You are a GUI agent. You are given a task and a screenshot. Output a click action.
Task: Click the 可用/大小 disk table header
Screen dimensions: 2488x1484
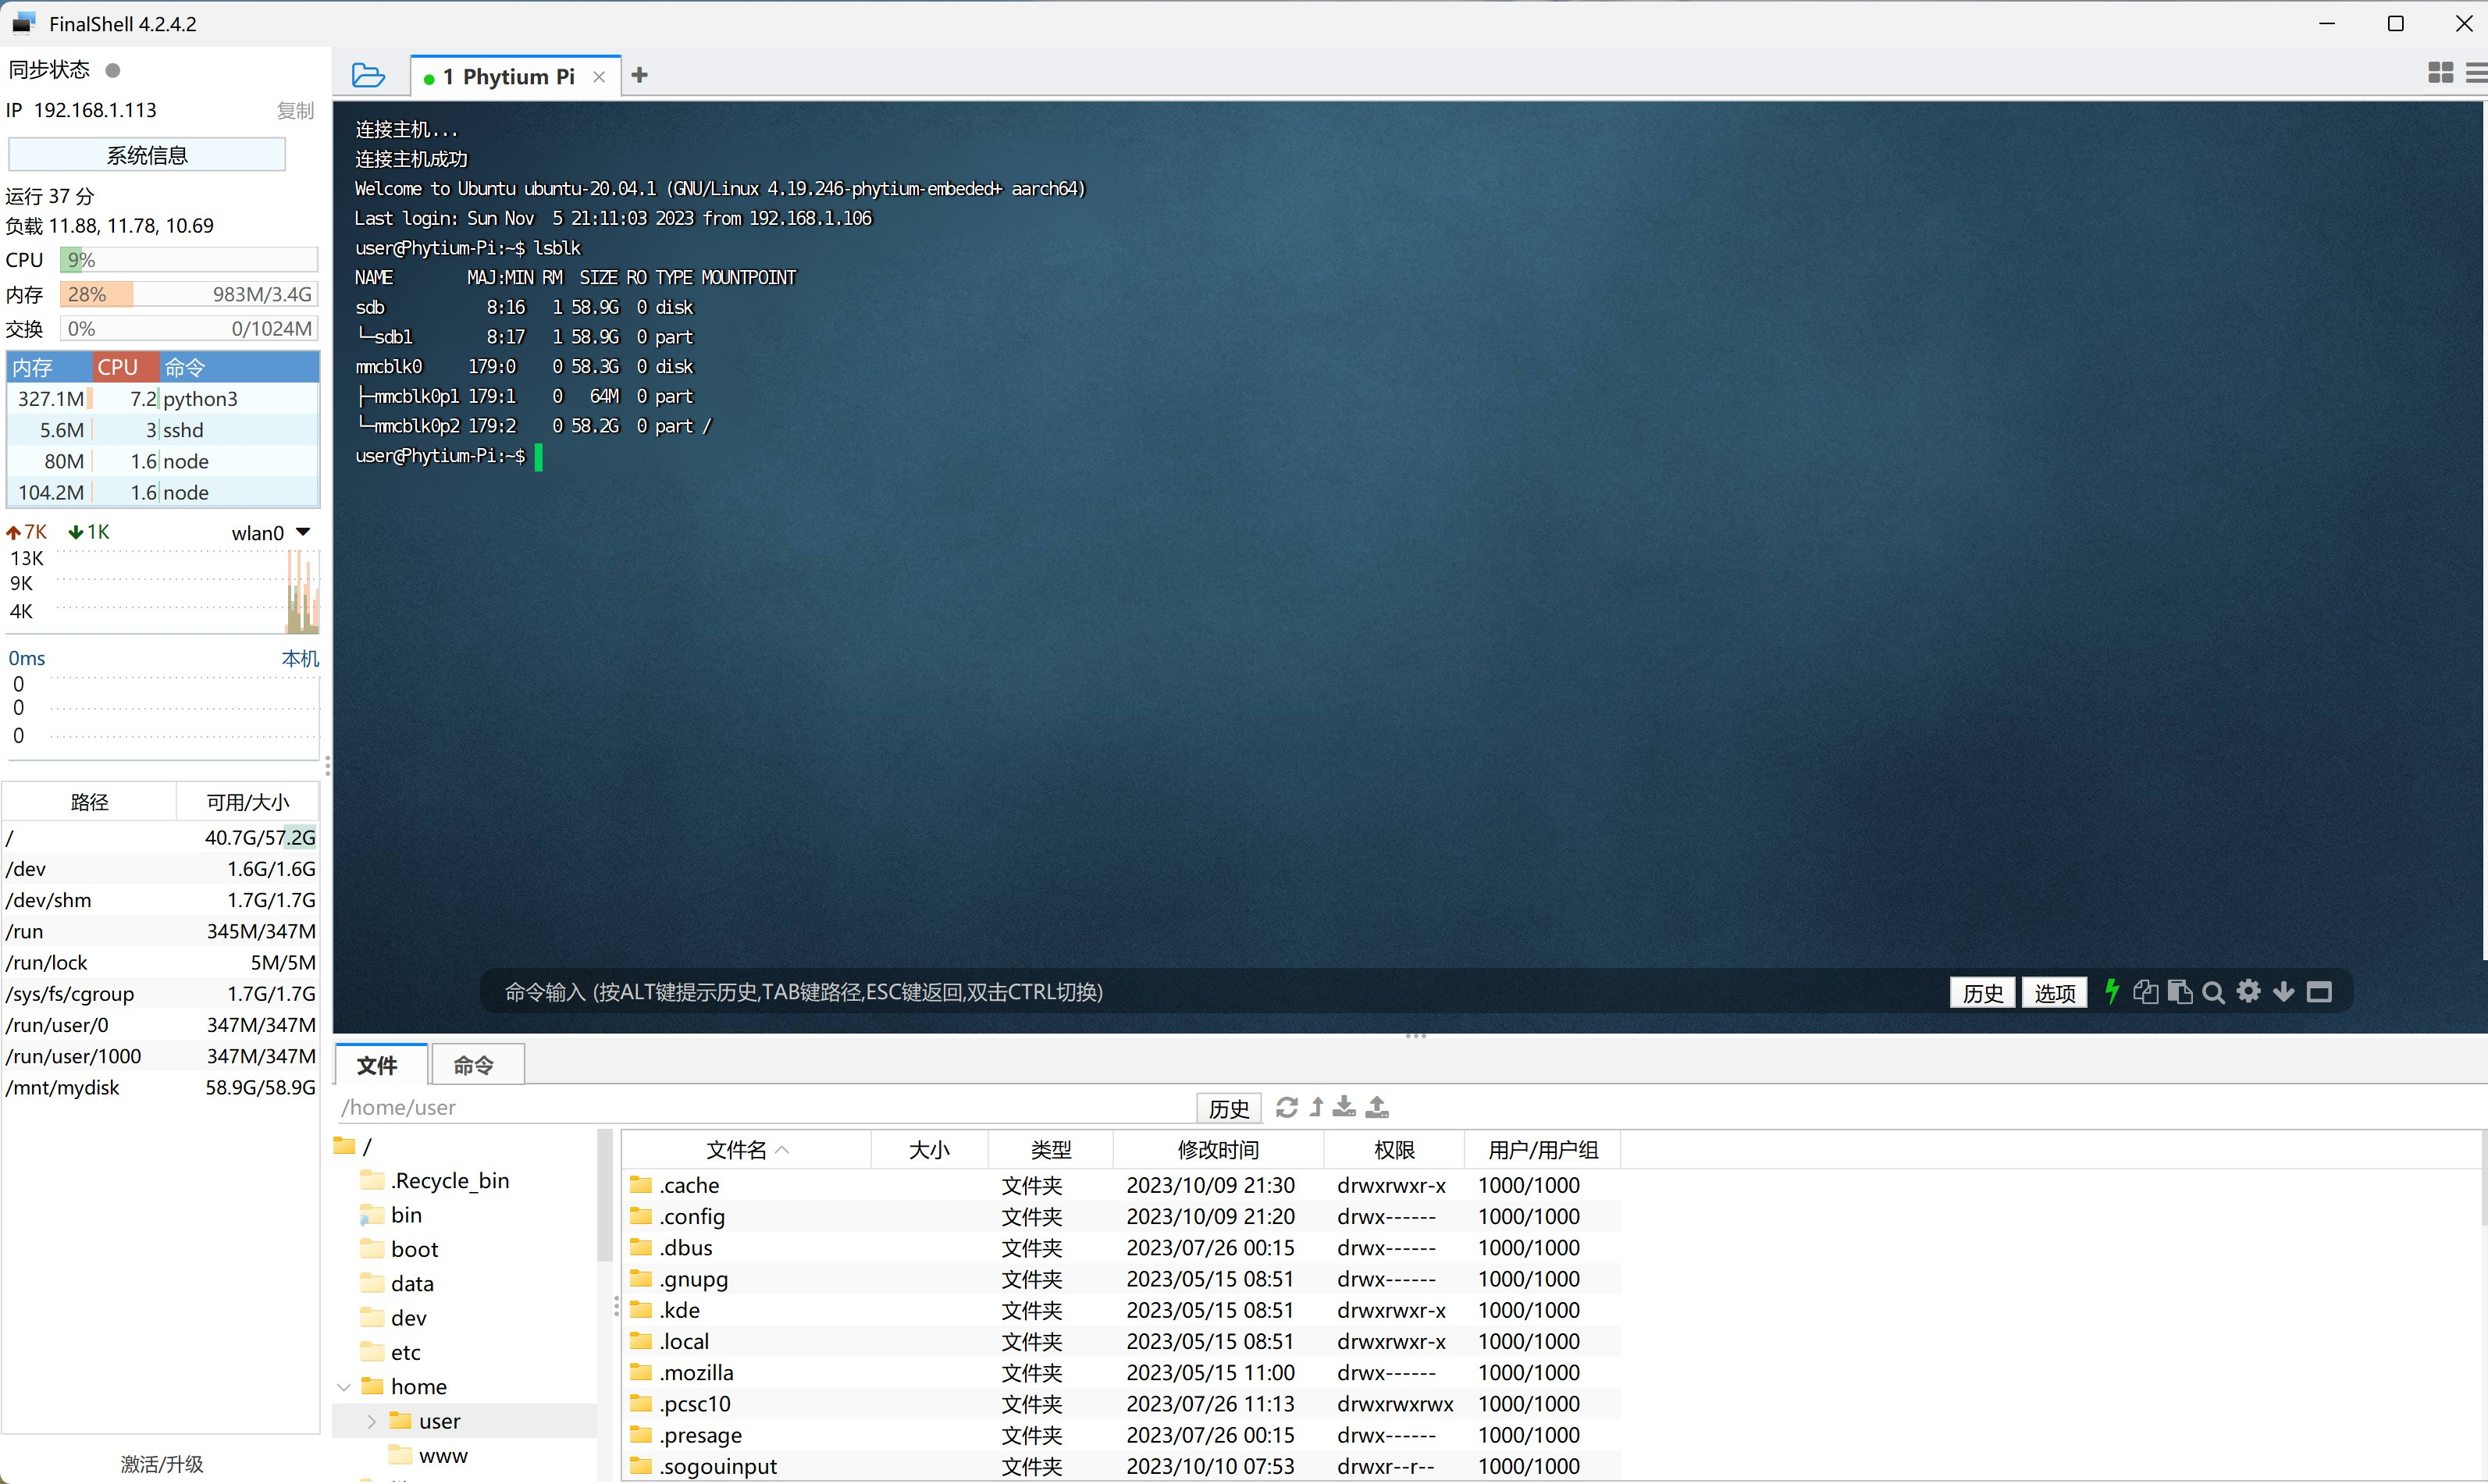[248, 802]
